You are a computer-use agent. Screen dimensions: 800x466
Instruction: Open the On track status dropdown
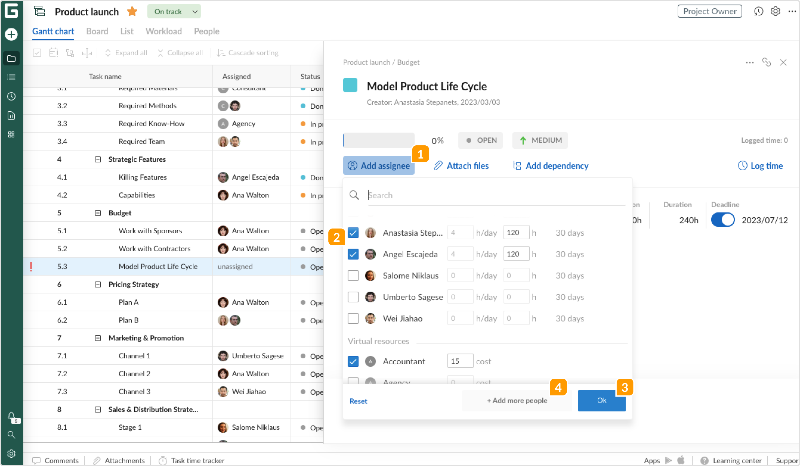(x=174, y=12)
